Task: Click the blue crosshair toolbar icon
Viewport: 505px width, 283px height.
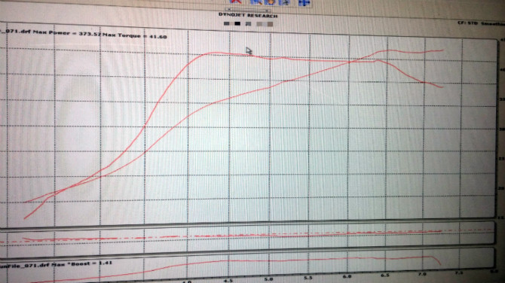Action: (304, 2)
